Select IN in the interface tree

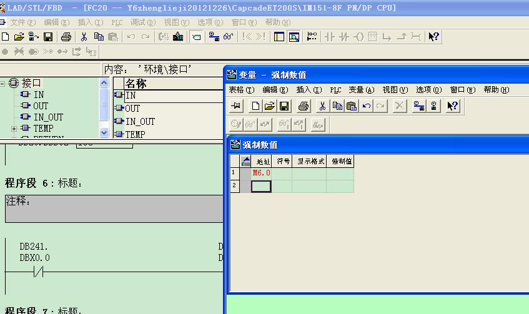39,94
